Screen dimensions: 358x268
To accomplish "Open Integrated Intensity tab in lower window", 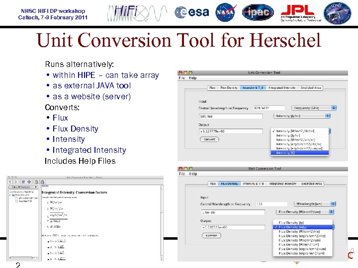I will pos(282,184).
